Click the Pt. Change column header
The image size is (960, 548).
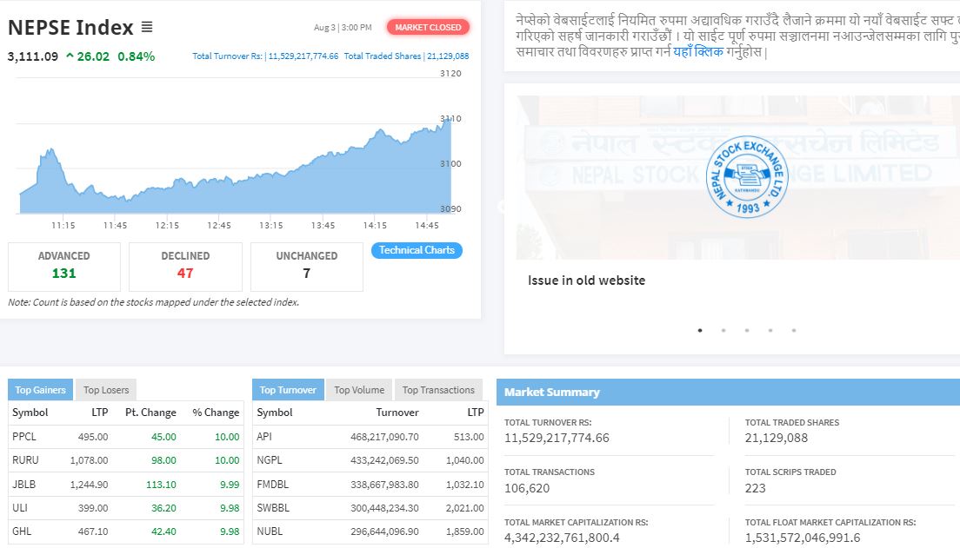[x=150, y=413]
